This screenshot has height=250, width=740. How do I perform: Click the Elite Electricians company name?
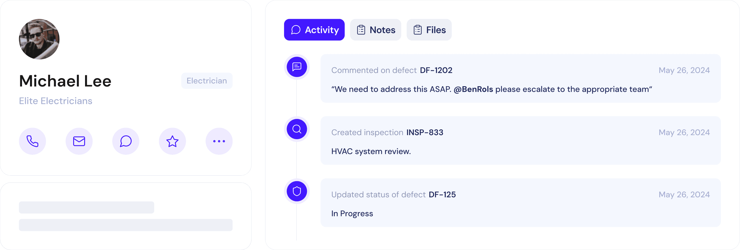coord(56,101)
